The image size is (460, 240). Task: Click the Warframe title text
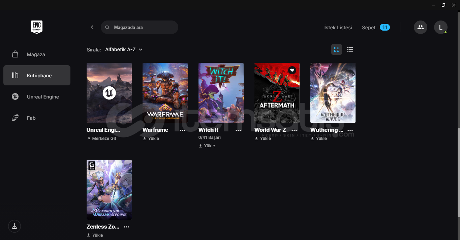click(155, 130)
